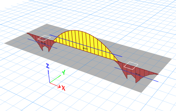The width and height of the screenshot is (176, 111).
Task: Click the blue Z axis label
Action: coord(47,66)
